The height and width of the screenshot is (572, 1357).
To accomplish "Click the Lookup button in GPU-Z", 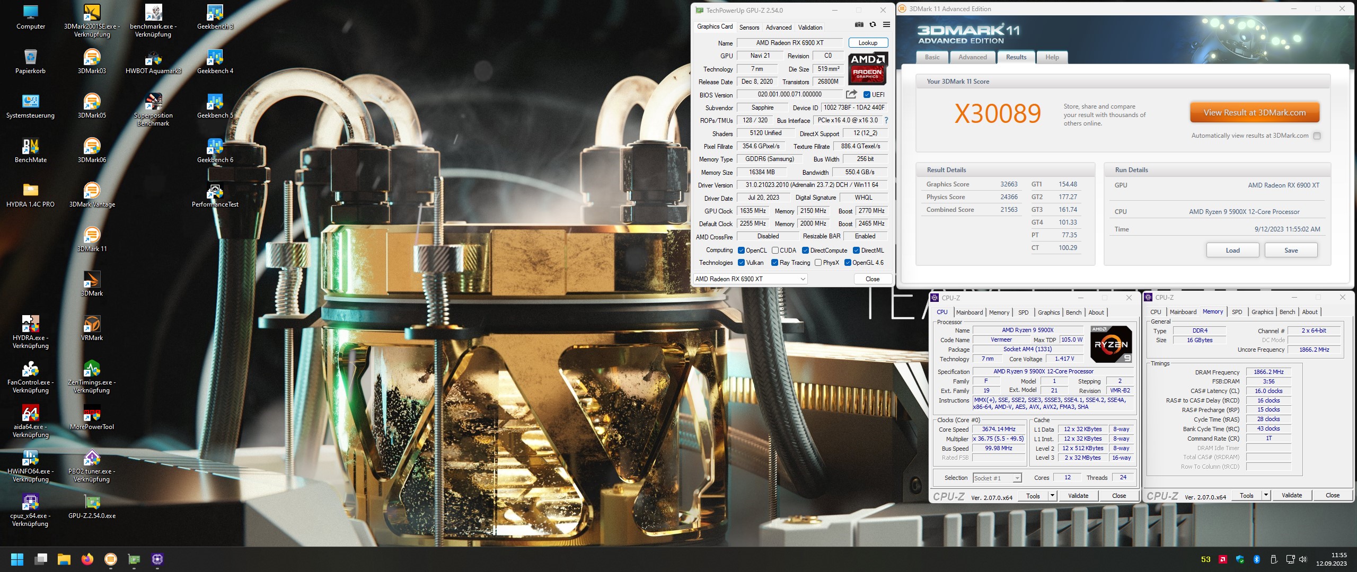I will click(x=868, y=43).
